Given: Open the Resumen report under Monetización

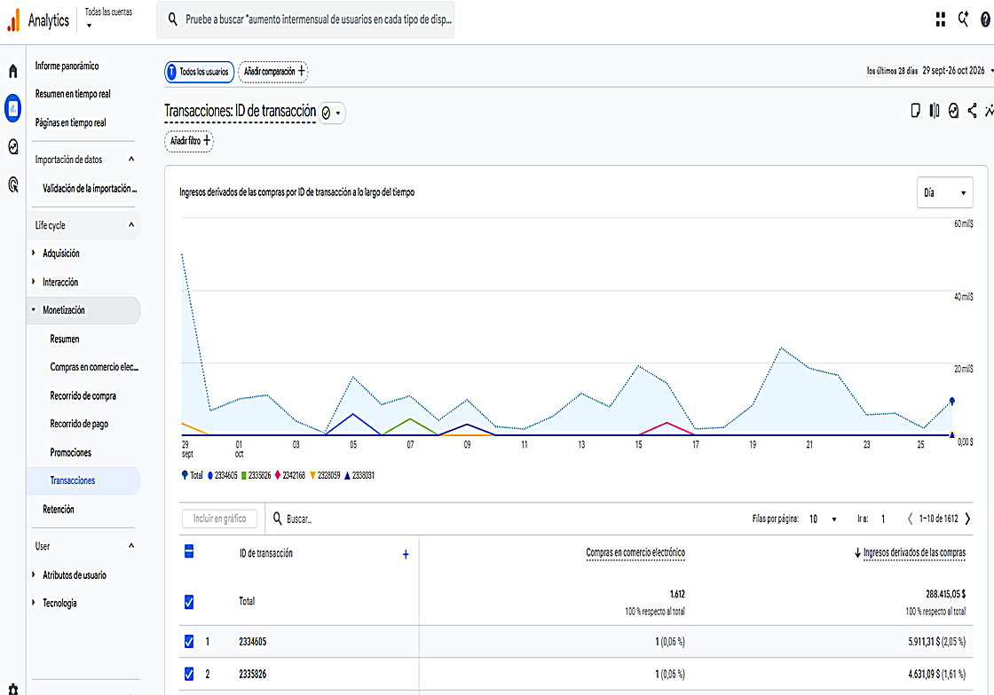Looking at the screenshot, I should tap(65, 340).
